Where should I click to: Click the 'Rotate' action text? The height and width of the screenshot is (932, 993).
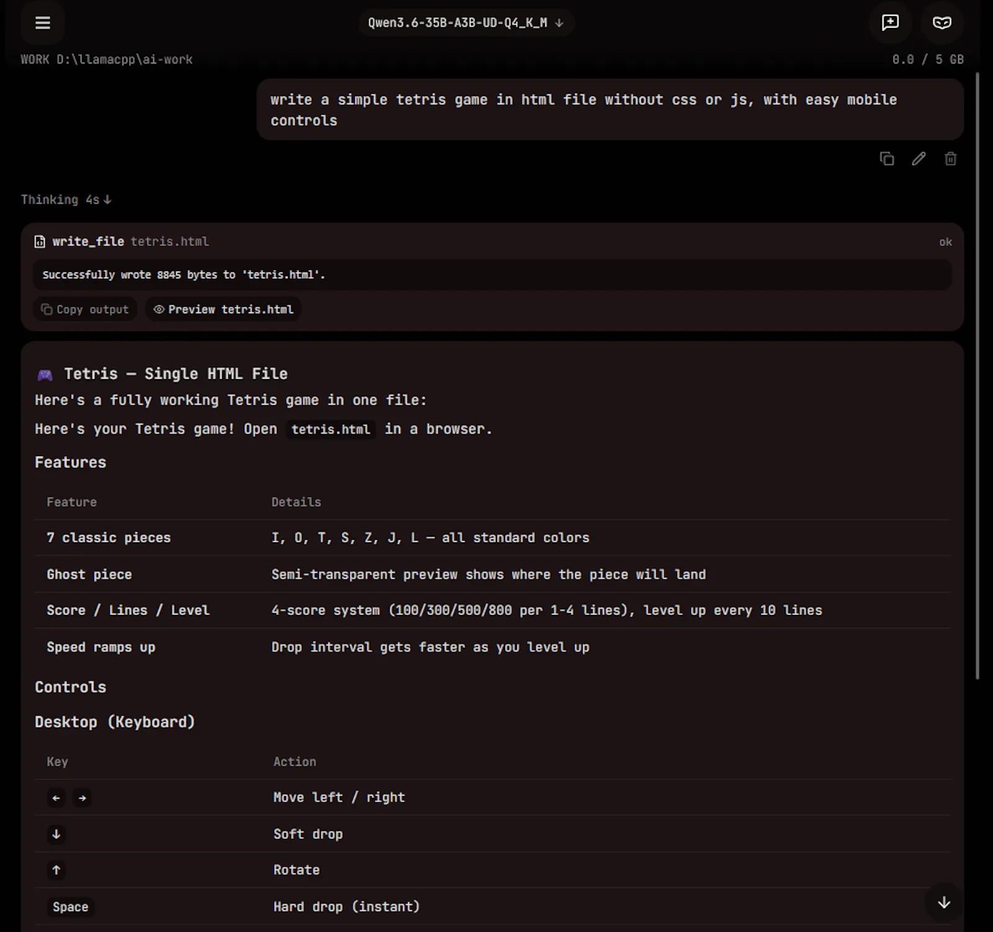pos(297,870)
